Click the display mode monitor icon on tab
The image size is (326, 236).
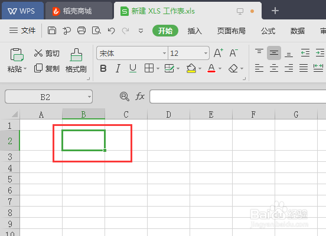pos(240,11)
